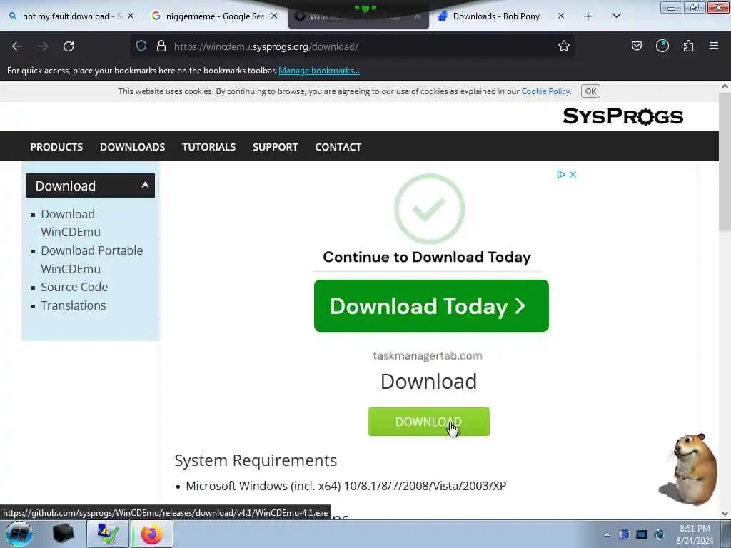Go back with the browser back arrow
The image size is (731, 548).
(17, 46)
